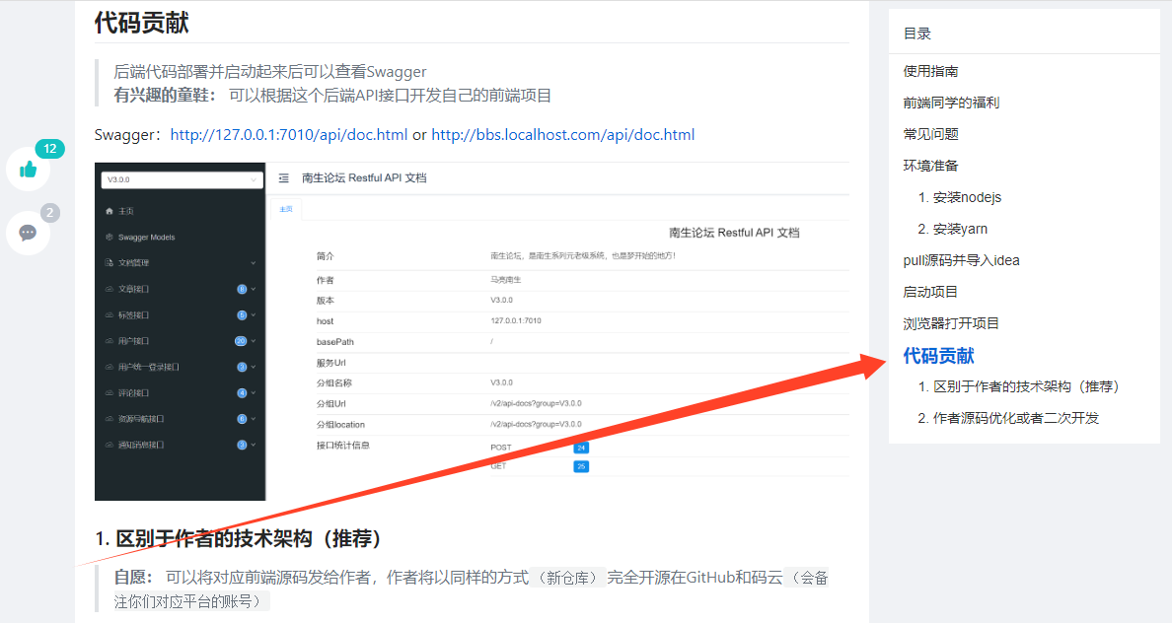This screenshot has width=1172, height=623.
Task: Select the 主页 tab in Swagger docs
Action: click(x=286, y=209)
